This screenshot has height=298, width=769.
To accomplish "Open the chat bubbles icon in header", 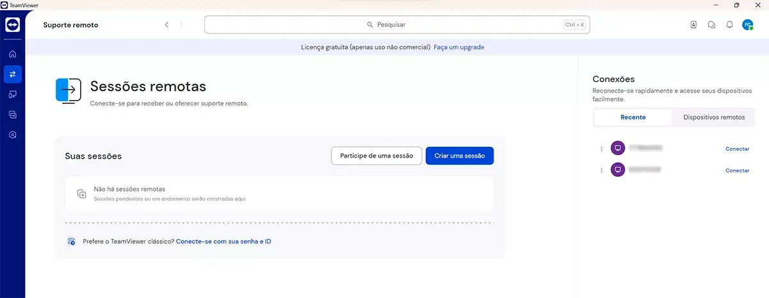I will [711, 25].
